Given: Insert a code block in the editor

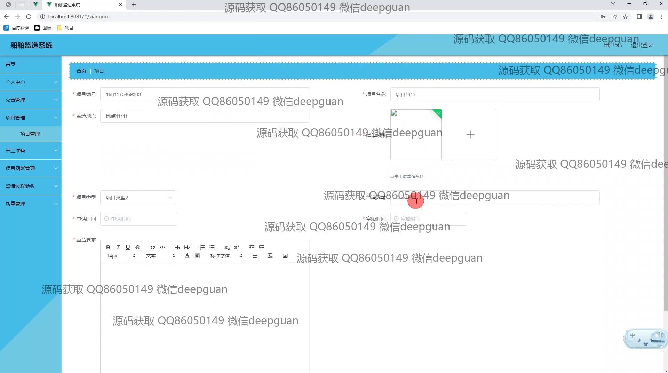Looking at the screenshot, I should [x=162, y=247].
